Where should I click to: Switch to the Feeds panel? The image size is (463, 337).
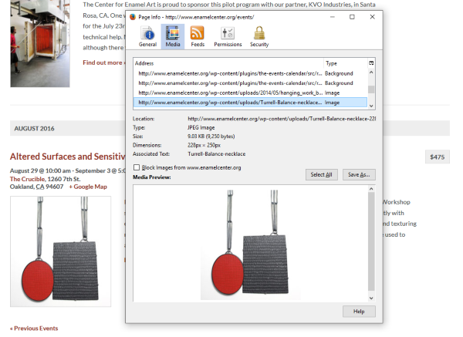[x=197, y=36]
